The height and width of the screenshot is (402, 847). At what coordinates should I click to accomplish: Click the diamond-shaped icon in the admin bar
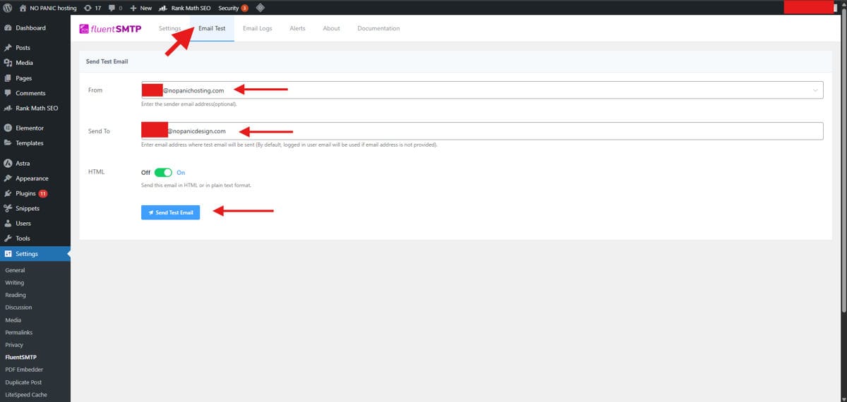click(x=260, y=8)
